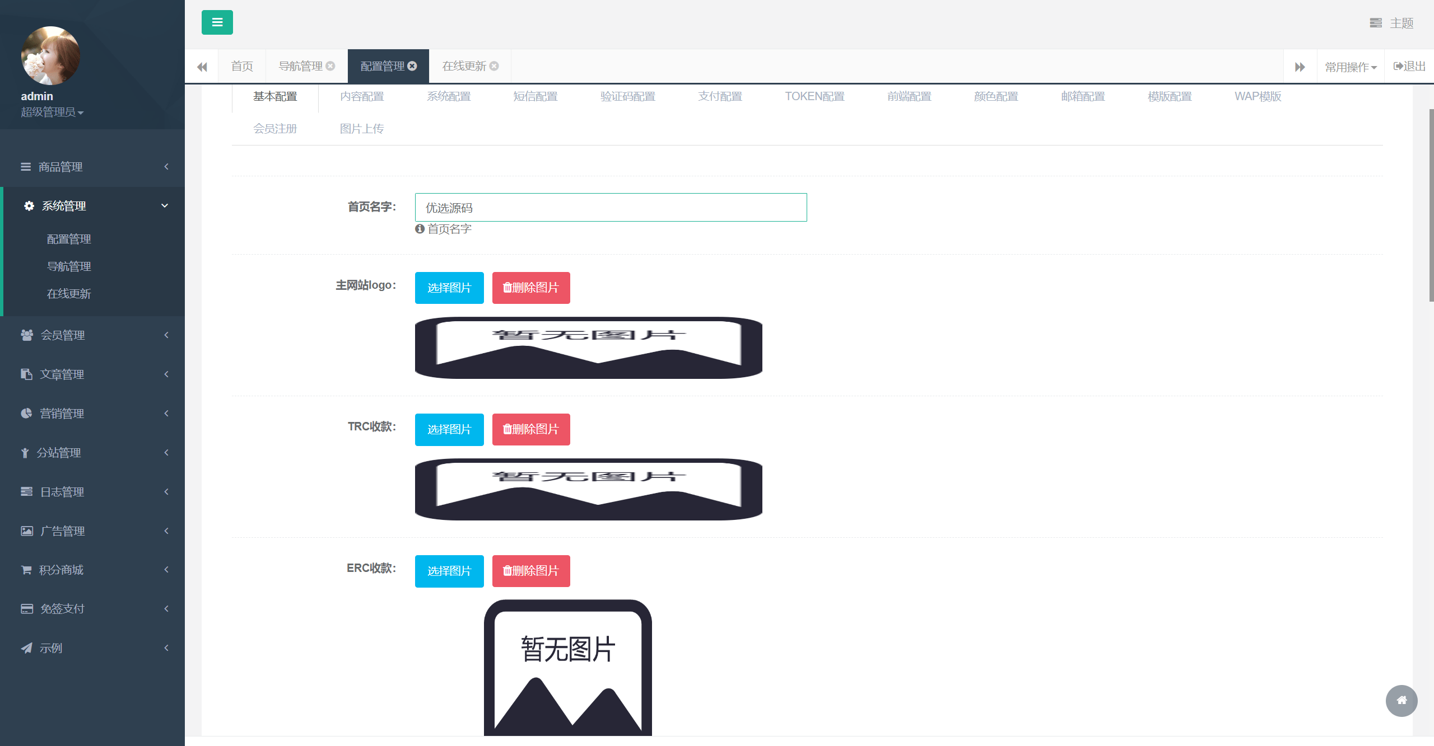
Task: Click the 首页名字 text input field
Action: [611, 208]
